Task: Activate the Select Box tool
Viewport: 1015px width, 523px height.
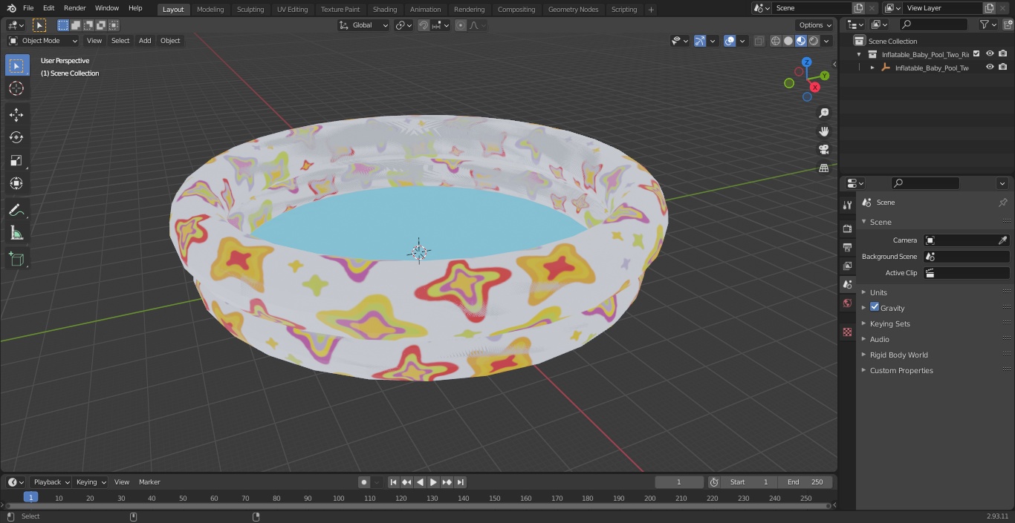Action: click(16, 66)
